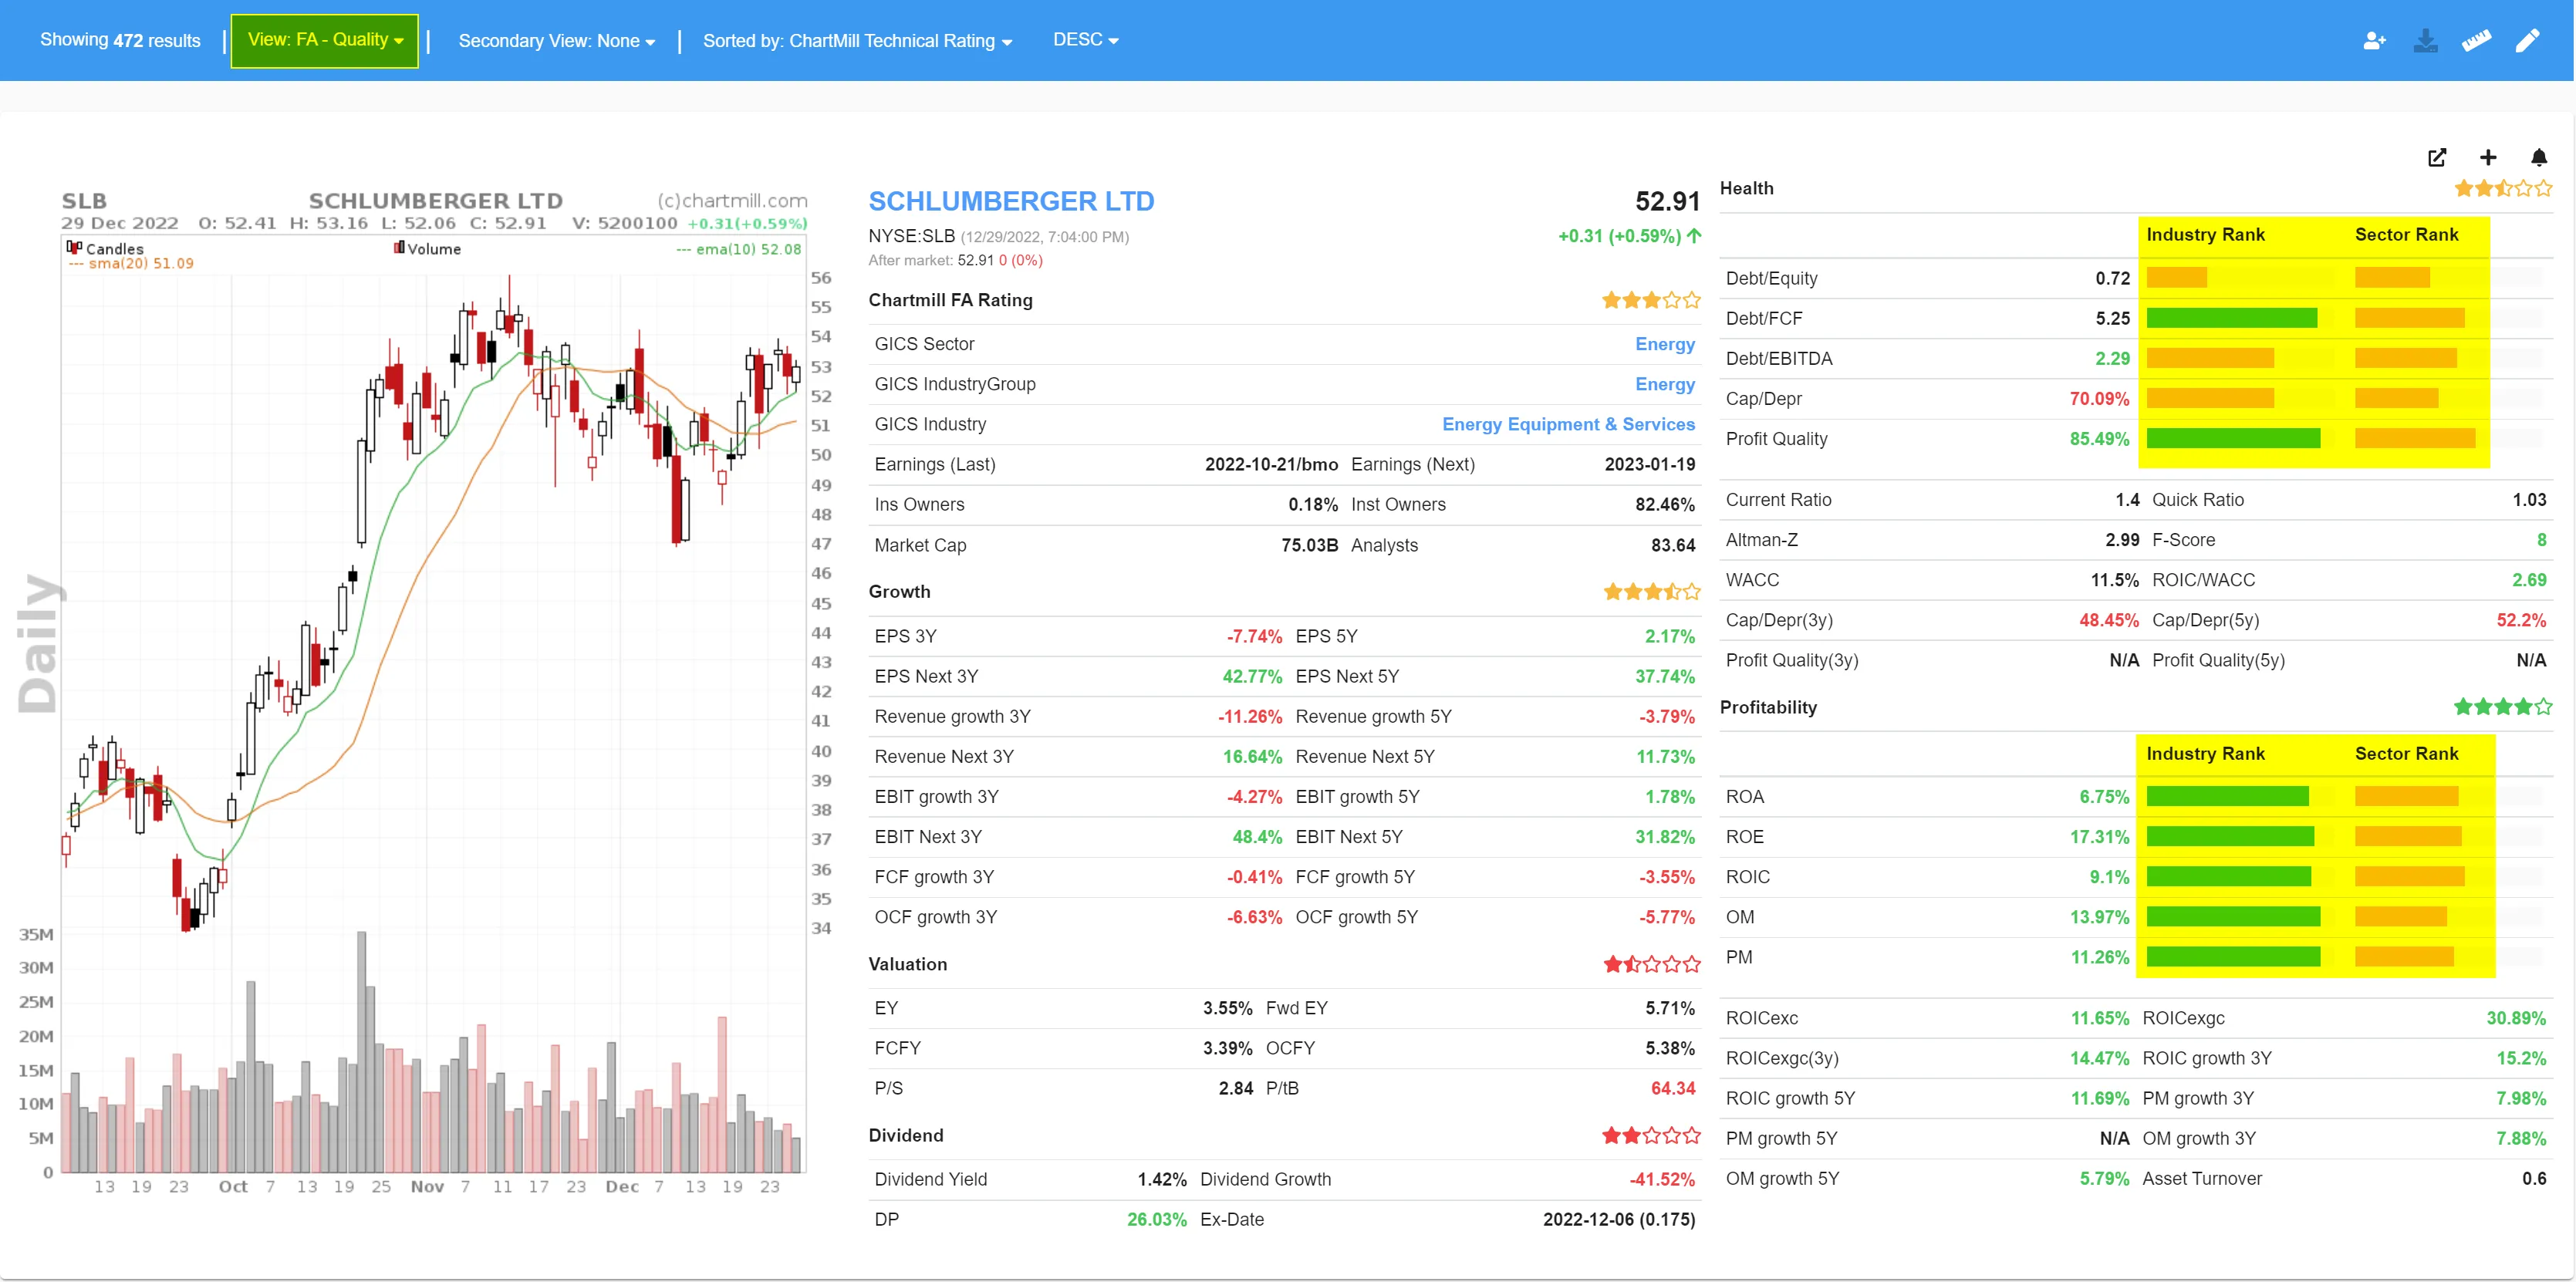Click the DP value 26.03%

pyautogui.click(x=1156, y=1219)
